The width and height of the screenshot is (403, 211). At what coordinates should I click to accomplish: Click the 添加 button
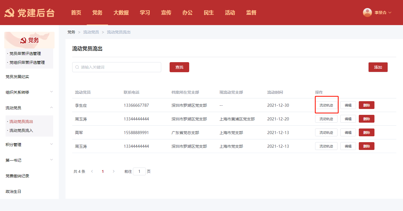pos(378,67)
